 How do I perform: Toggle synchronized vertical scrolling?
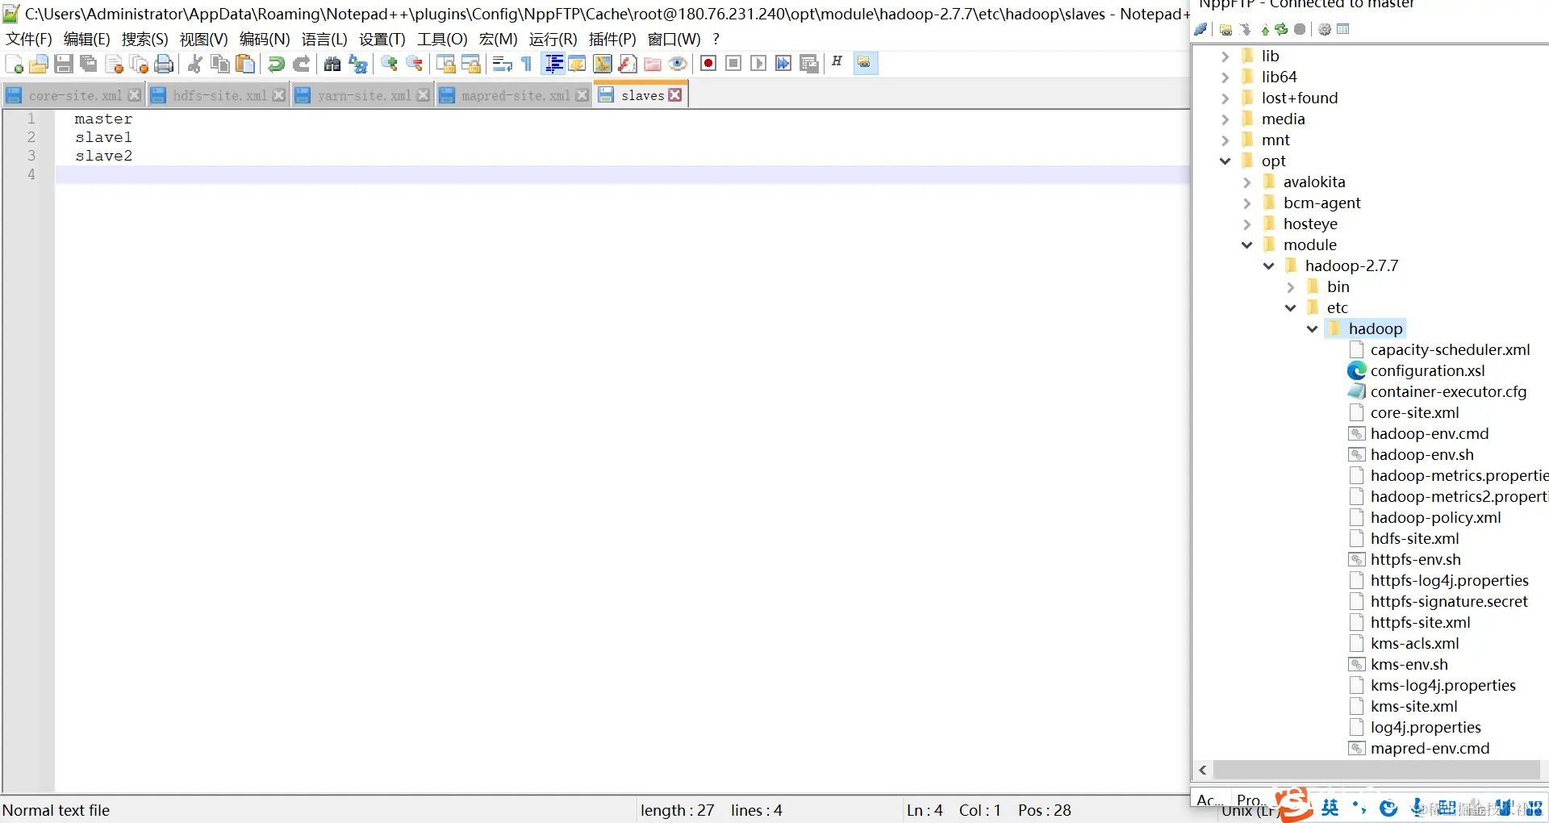(445, 64)
